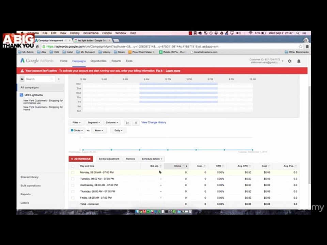The image size is (327, 245).
Task: Open the Other Bookmarks folder
Action: click(x=296, y=52)
